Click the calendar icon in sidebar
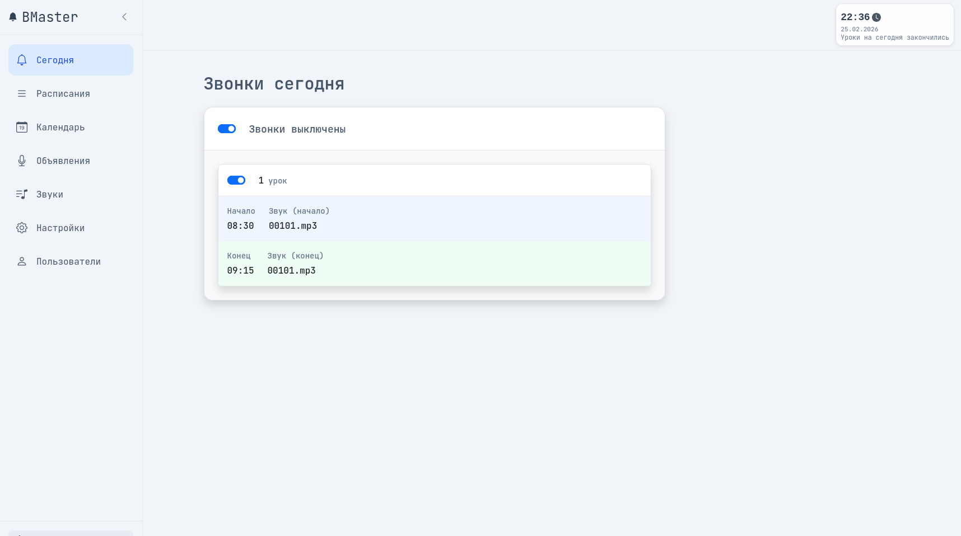 point(22,127)
